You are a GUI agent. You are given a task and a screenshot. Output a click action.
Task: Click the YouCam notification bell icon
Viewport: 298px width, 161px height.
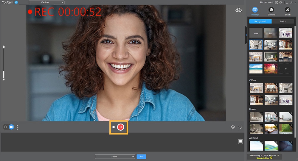(16, 2)
